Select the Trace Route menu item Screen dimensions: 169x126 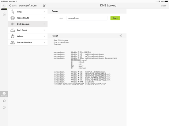[x=28, y=18]
